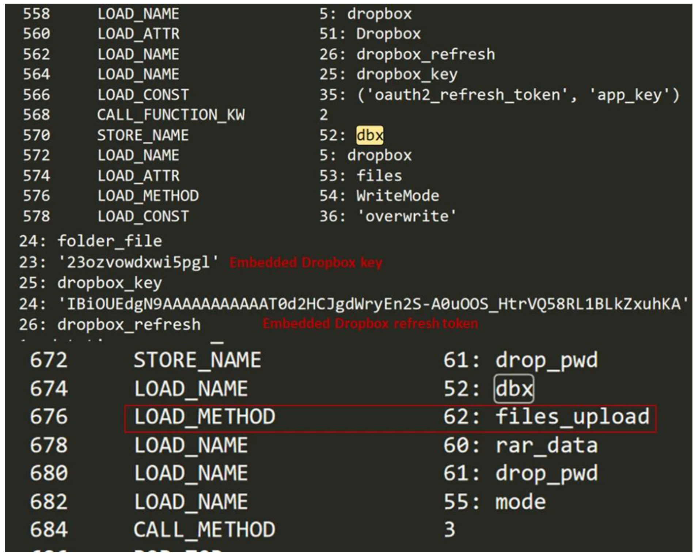Click the yellow-highlighted dbx on line 570

pos(369,135)
